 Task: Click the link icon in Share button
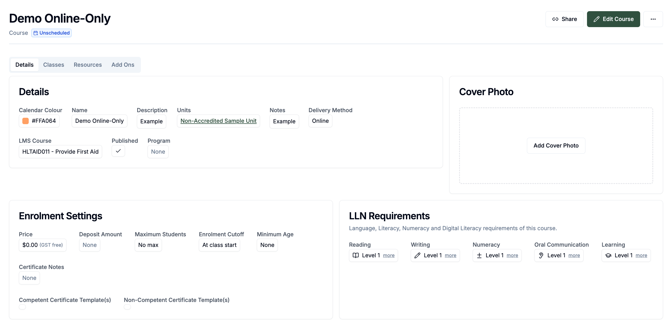pos(555,19)
